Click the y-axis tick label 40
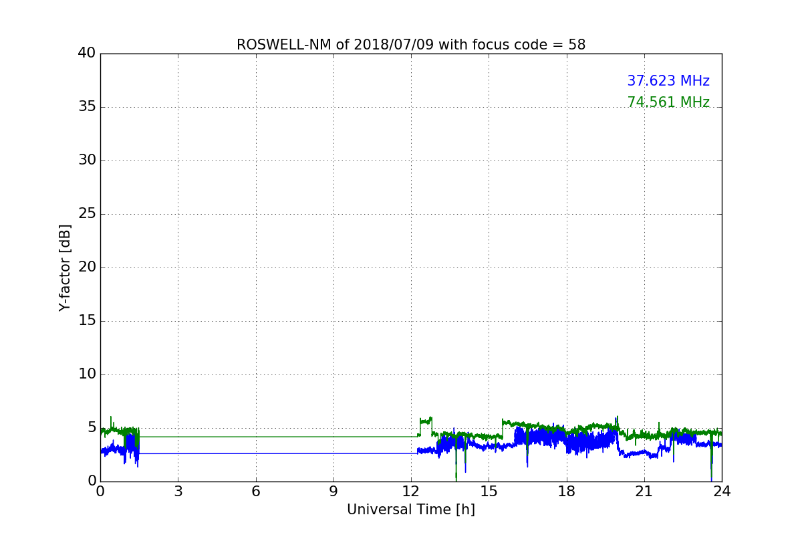Image resolution: width=802 pixels, height=535 pixels. [x=87, y=53]
